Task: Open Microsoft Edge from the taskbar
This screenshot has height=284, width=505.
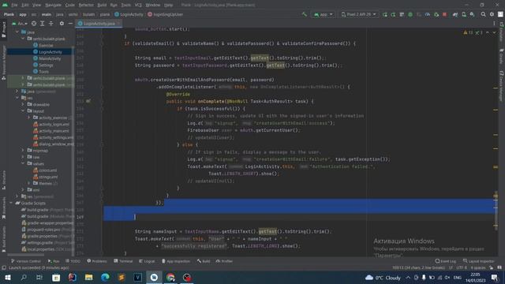Action: pos(105,278)
